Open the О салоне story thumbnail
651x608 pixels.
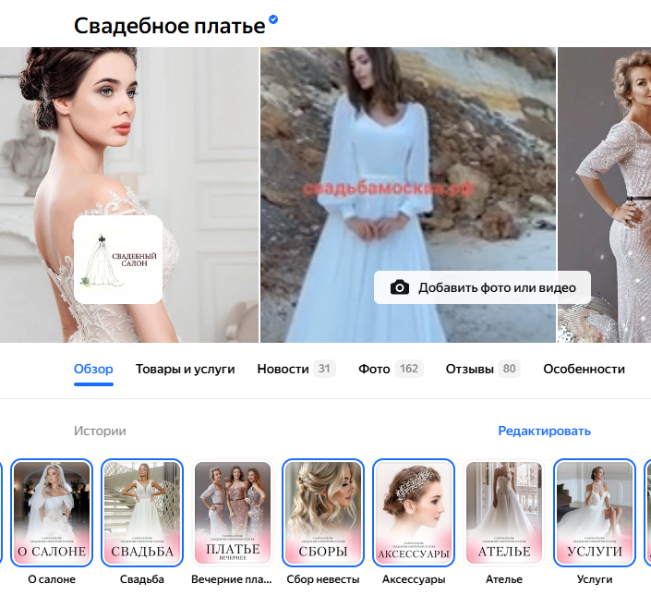point(52,513)
